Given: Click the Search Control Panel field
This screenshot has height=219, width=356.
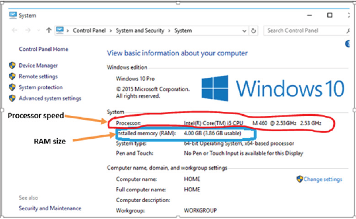Looking at the screenshot, I should pyautogui.click(x=306, y=30).
